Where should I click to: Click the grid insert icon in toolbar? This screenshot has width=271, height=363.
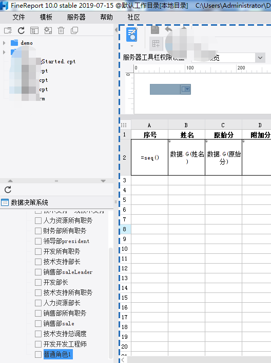click(x=156, y=44)
